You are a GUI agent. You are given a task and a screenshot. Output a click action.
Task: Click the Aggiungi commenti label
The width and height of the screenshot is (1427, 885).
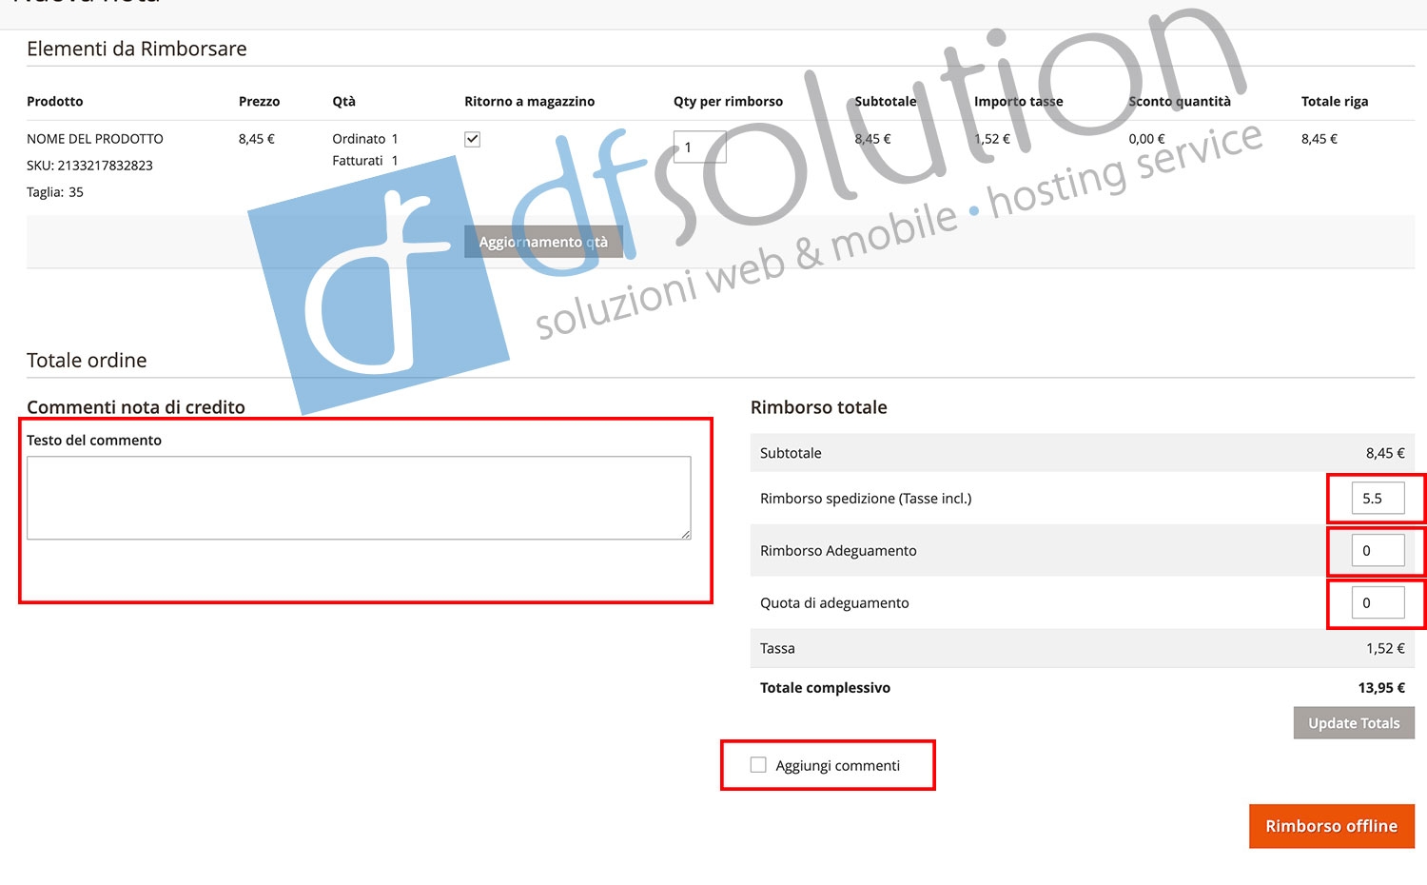(x=838, y=765)
